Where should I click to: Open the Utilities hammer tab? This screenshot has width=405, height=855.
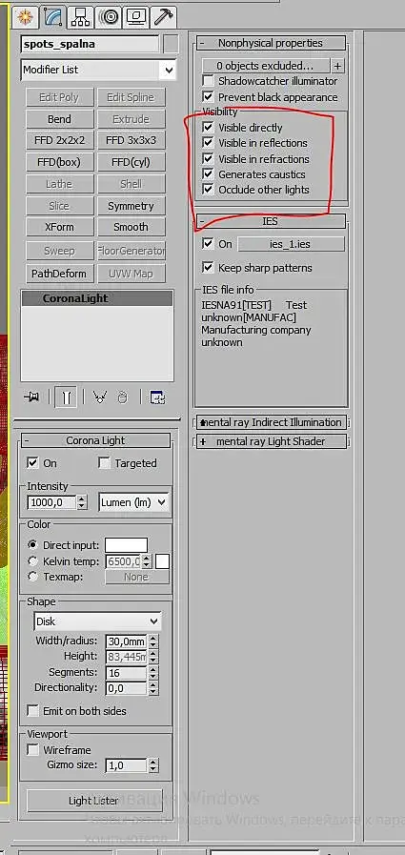click(162, 17)
